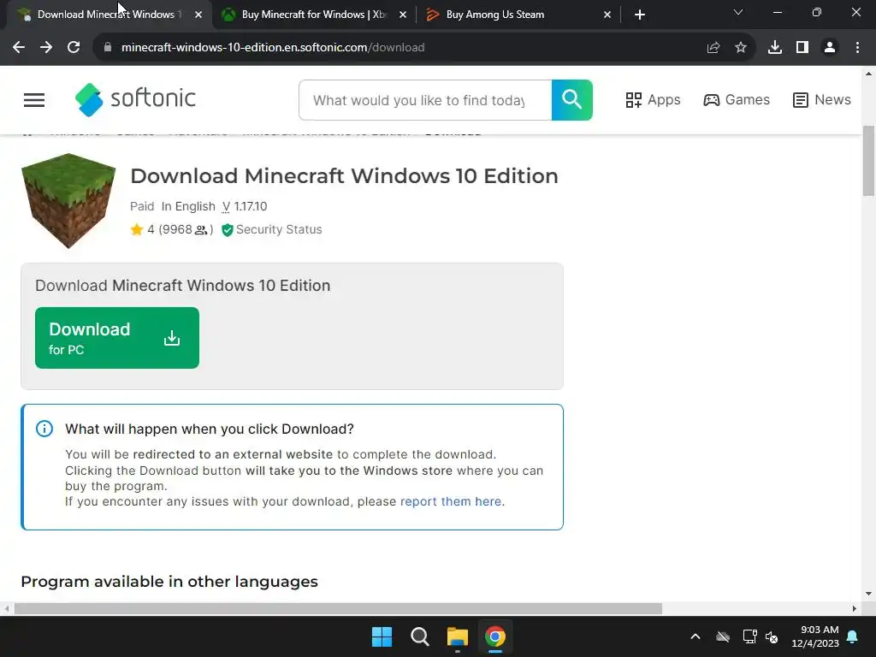Click 'In English' language text

[188, 206]
